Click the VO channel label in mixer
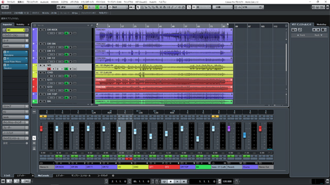Viewport: 330px width, 185px height. pos(125,167)
